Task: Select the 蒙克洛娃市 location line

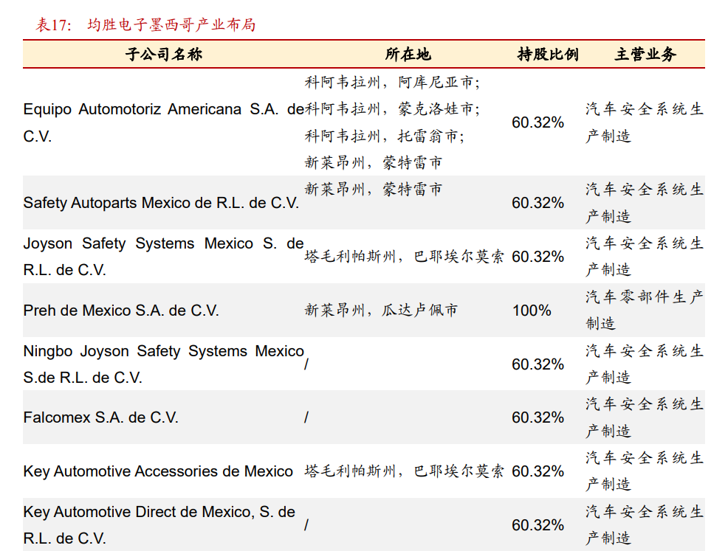Action: coord(392,109)
